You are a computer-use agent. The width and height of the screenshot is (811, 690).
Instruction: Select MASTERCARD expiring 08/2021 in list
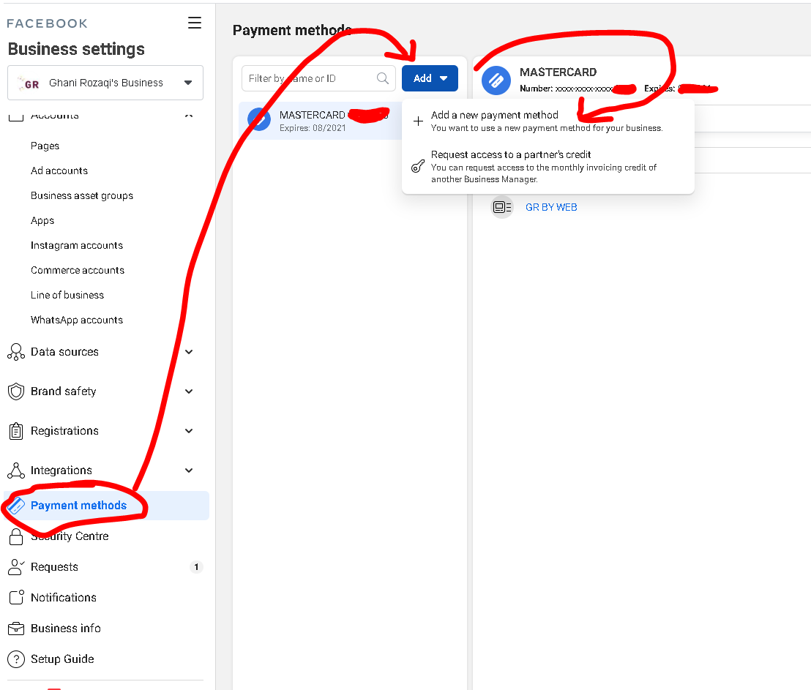coord(320,121)
